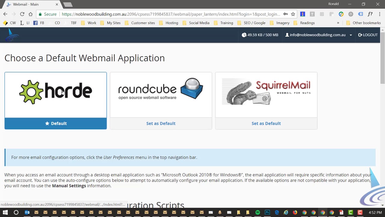
Task: Open the saved password key icon
Action: click(285, 14)
